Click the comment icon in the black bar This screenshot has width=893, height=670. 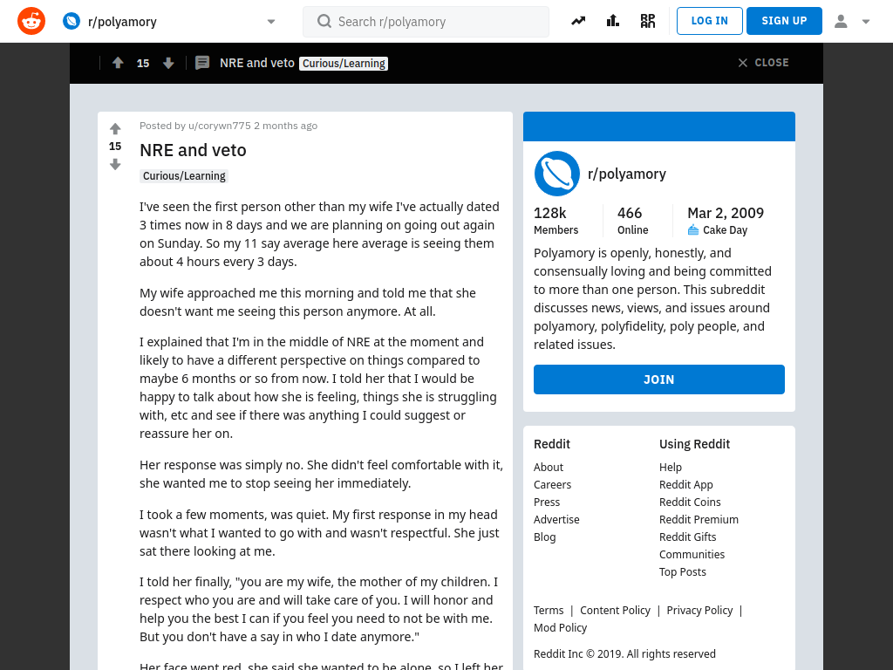[x=202, y=63]
